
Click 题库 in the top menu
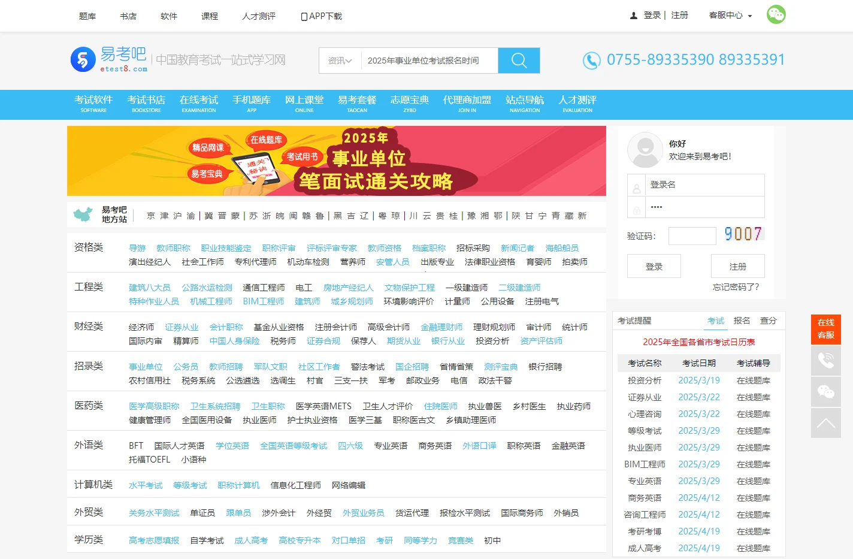click(x=87, y=16)
